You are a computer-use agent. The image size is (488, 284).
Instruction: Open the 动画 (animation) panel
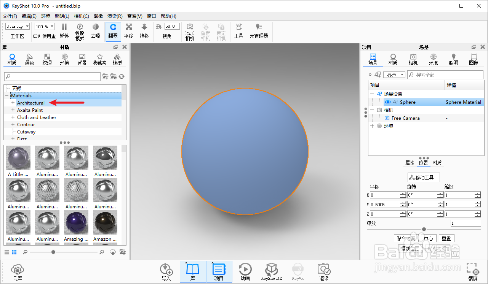coord(245,272)
